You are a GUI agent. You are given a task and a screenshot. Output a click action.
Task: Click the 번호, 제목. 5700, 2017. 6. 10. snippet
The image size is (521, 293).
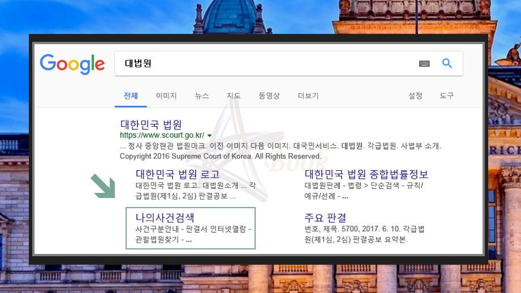pyautogui.click(x=364, y=234)
